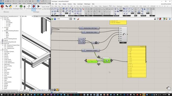
Task: Open the red Help button in Revit
Action: pyautogui.click(x=2, y=7)
